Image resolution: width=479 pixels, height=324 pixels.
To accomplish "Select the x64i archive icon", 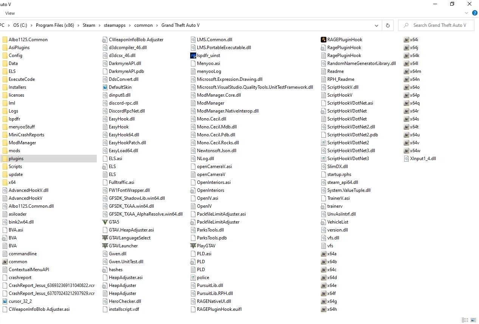I will [406, 40].
